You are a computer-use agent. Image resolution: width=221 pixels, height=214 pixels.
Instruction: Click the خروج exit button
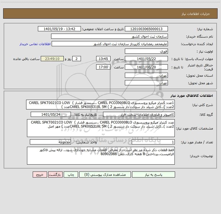coord(40,174)
